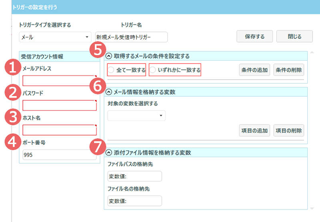Viewport: 320px width, 222px height.
Task: Click the 条件の追加 button
Action: coord(254,70)
